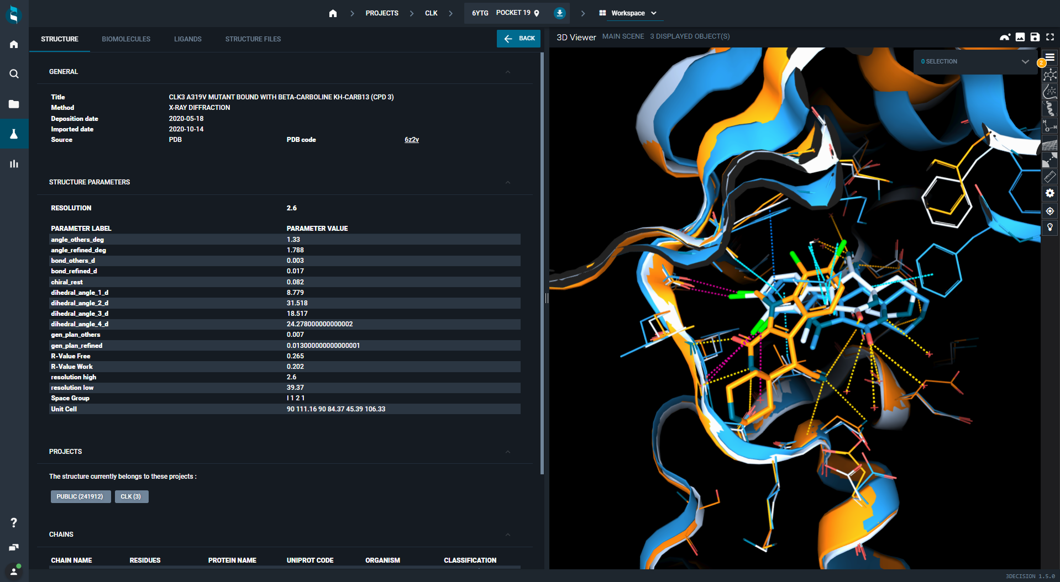Viewport: 1060px width, 582px height.
Task: Collapse the Structure Parameters section
Action: [508, 182]
